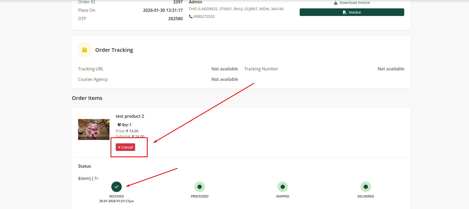Click the Admin name text
Screen dimensions: 469x209
pos(195,2)
